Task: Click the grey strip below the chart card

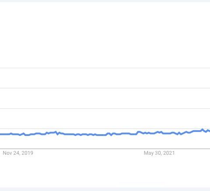Action: click(x=105, y=189)
